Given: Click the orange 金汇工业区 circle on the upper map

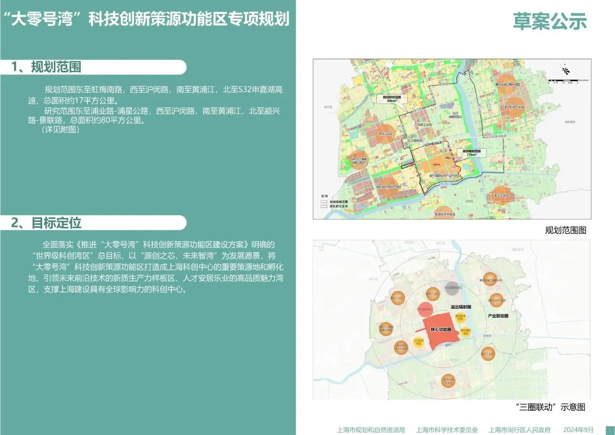Looking at the screenshot, I should [501, 195].
